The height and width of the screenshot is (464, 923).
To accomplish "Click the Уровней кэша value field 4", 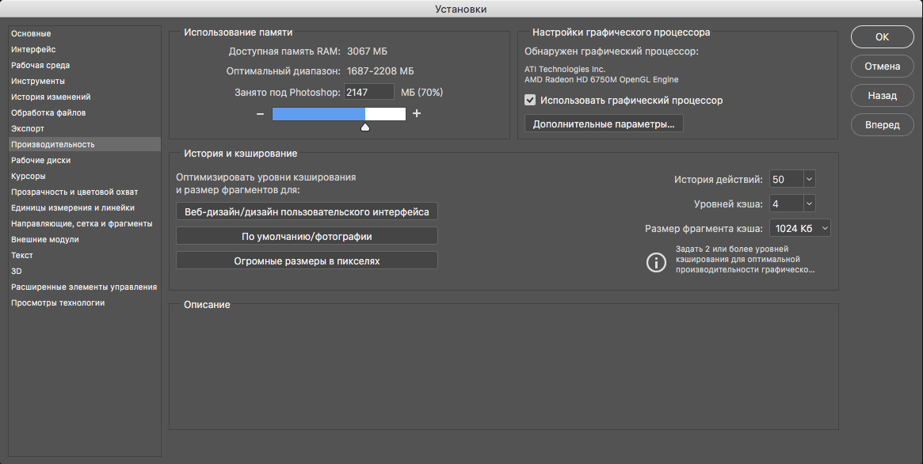I will tap(787, 204).
